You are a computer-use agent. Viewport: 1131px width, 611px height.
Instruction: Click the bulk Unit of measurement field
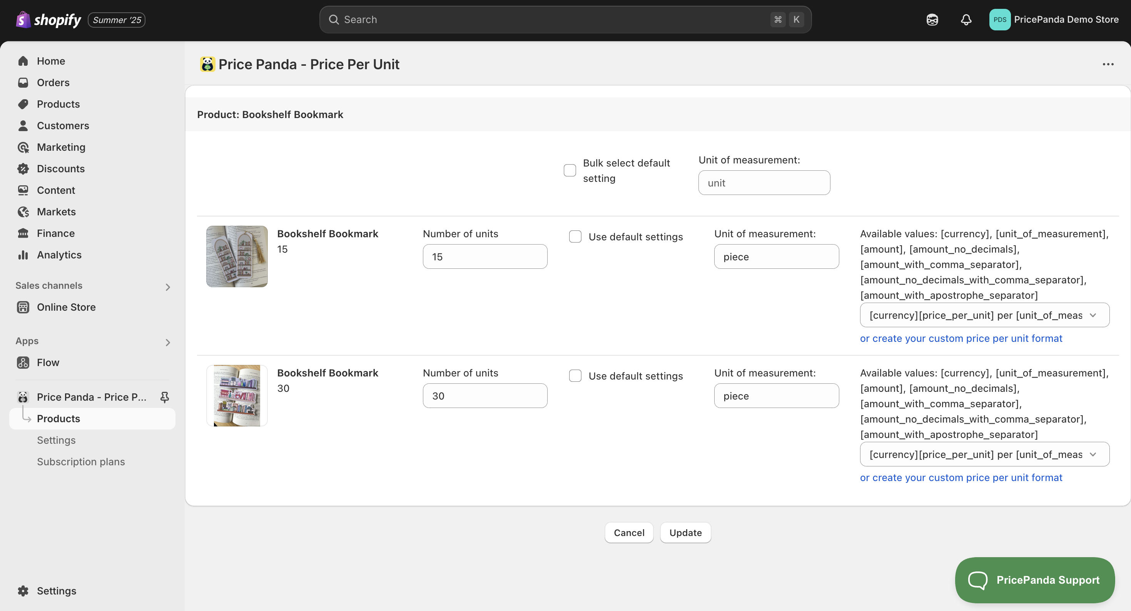764,183
